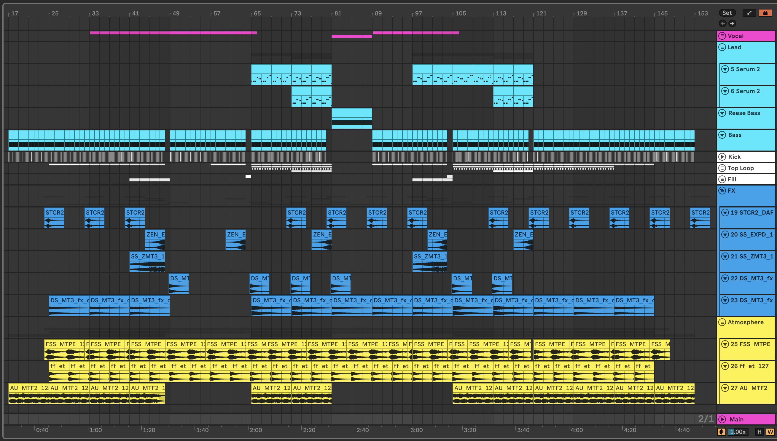Viewport: 777px width, 441px height.
Task: Jump to the next locator arrow
Action: (732, 23)
